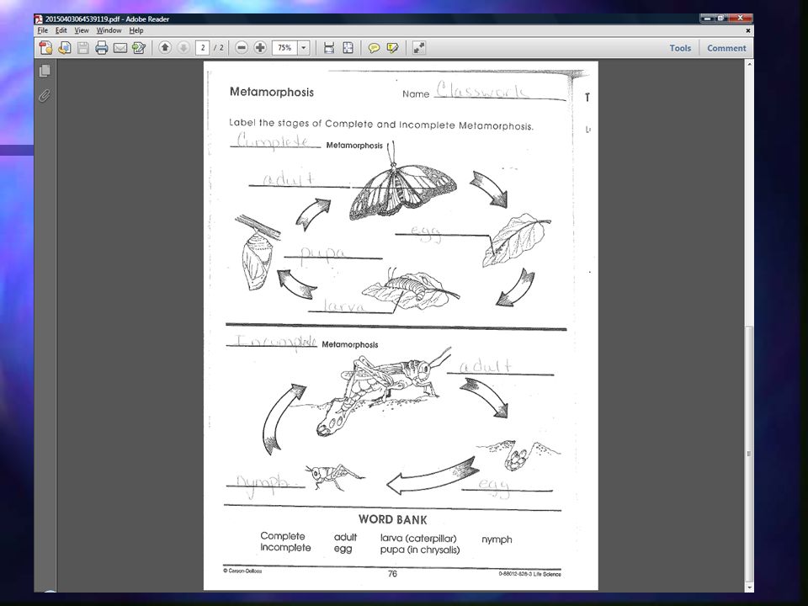Add a sticky note with the speech bubble icon
Image resolution: width=808 pixels, height=606 pixels.
tap(374, 48)
